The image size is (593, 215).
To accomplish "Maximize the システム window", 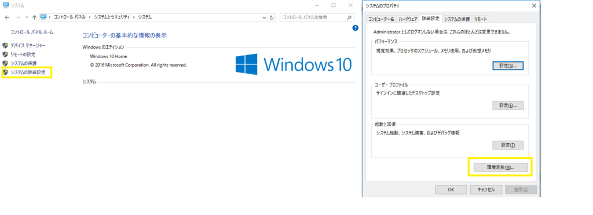I will click(x=334, y=5).
